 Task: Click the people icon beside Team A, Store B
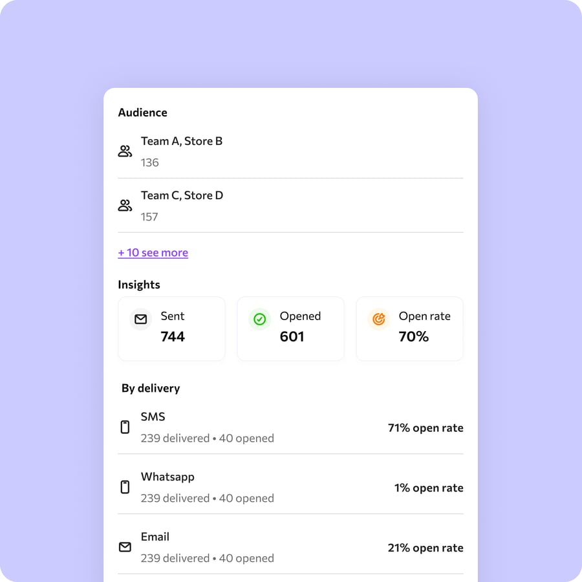125,151
